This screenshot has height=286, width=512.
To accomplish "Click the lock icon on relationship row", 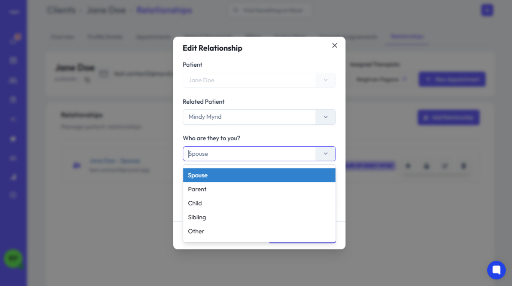I will (x=426, y=166).
